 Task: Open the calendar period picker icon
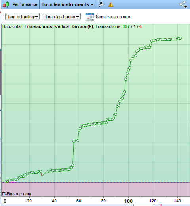(90, 17)
